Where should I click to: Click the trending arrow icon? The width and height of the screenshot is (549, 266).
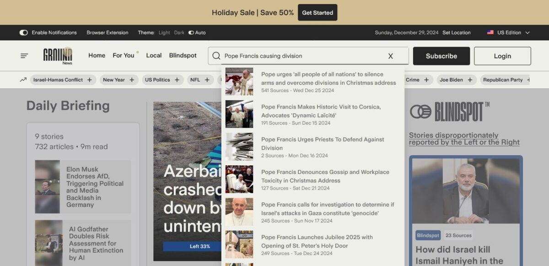point(23,80)
